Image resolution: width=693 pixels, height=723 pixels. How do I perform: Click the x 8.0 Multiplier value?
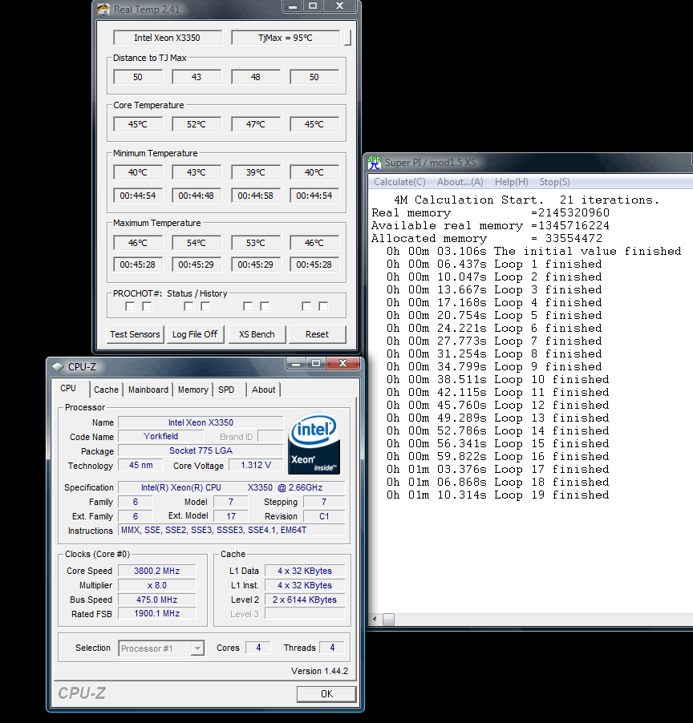click(157, 585)
